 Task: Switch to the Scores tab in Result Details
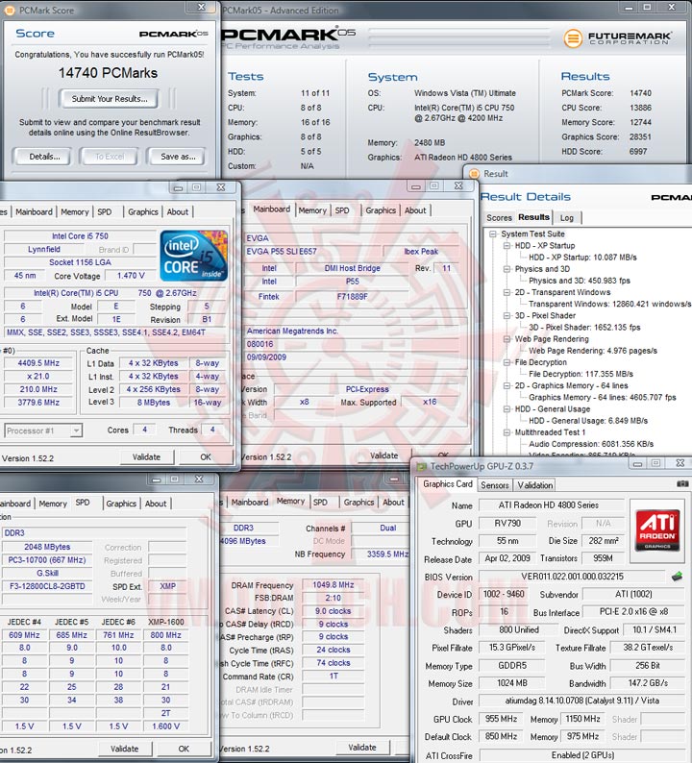[x=499, y=218]
